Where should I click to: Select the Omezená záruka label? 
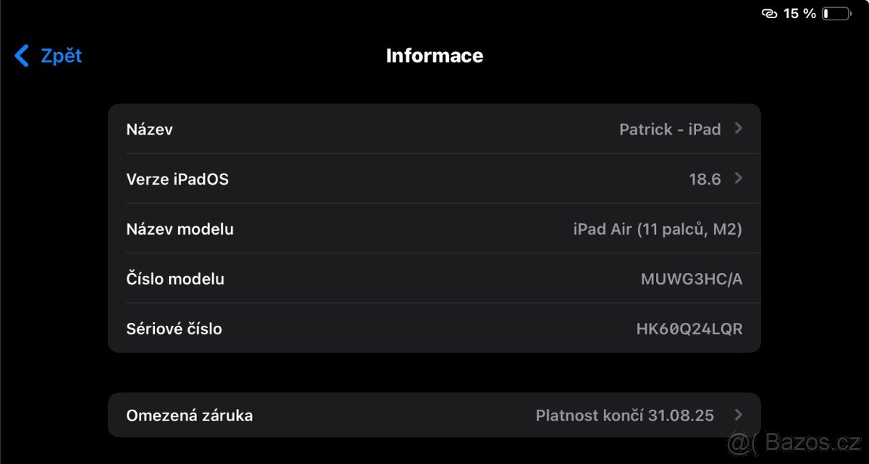point(190,415)
